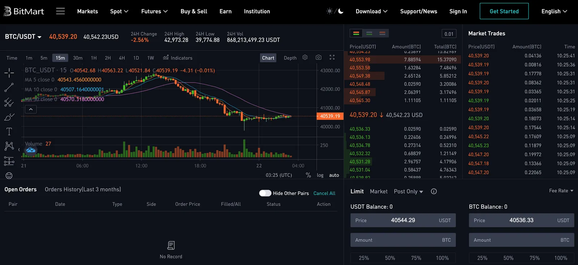Set buy amount to 100%
The width and height of the screenshot is (578, 265).
click(442, 258)
